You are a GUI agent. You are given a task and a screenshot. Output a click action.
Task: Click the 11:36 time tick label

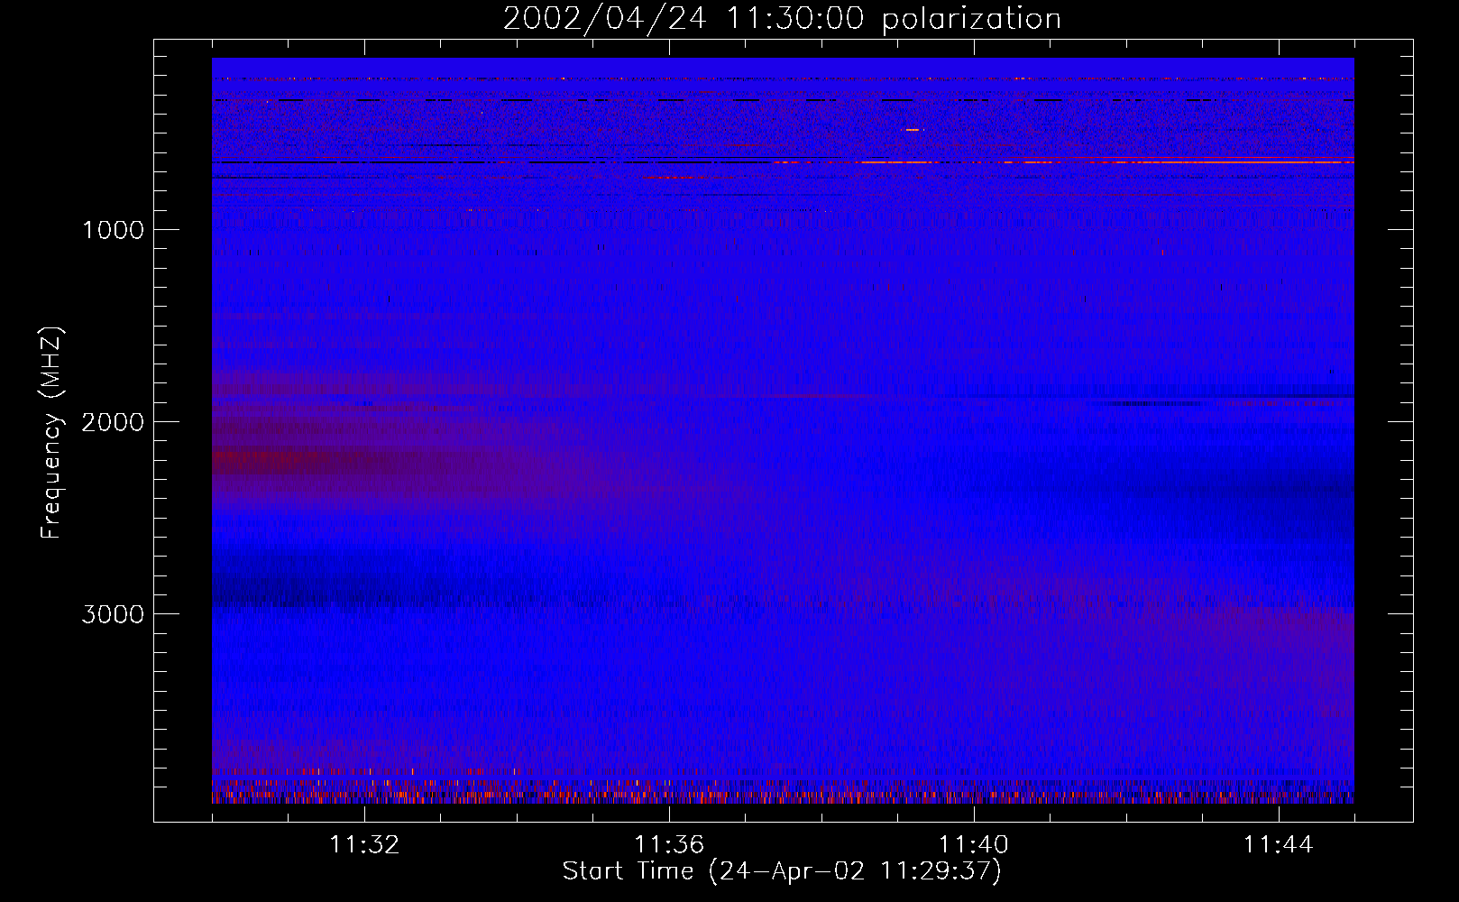point(669,845)
